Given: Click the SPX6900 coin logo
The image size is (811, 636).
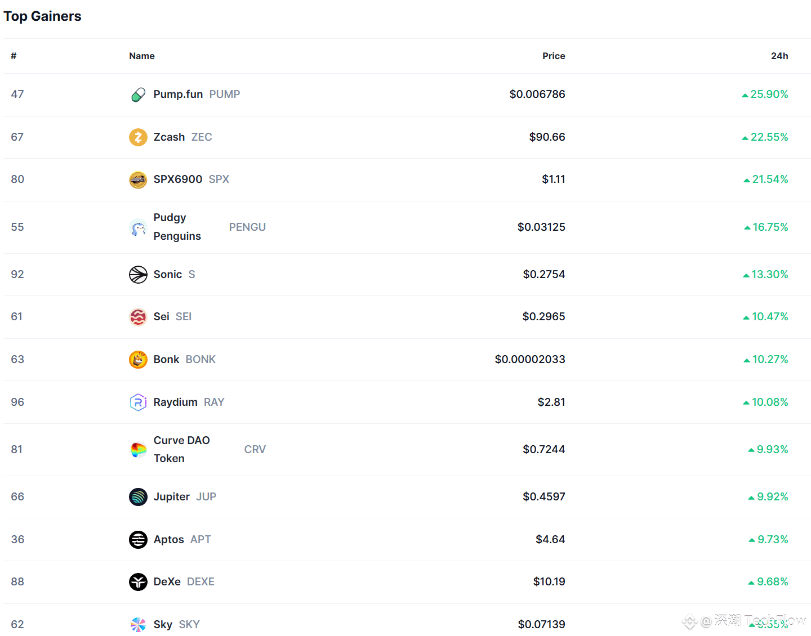Looking at the screenshot, I should click(x=138, y=180).
